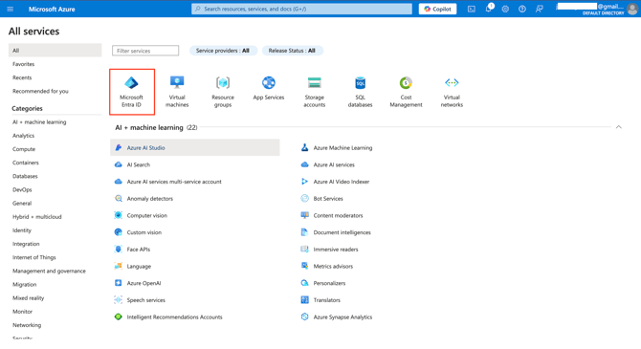The height and width of the screenshot is (349, 641).
Task: Click the Filter services input field
Action: [x=145, y=51]
